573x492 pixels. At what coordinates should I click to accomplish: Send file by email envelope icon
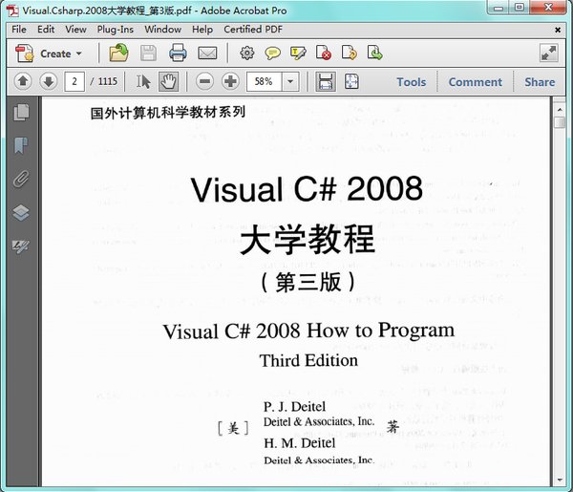pyautogui.click(x=207, y=53)
